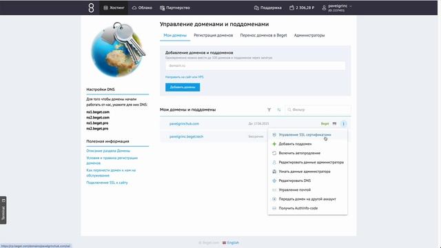Open the pavelgrinchuk.com domain link
The image size is (441, 248).
click(184, 124)
